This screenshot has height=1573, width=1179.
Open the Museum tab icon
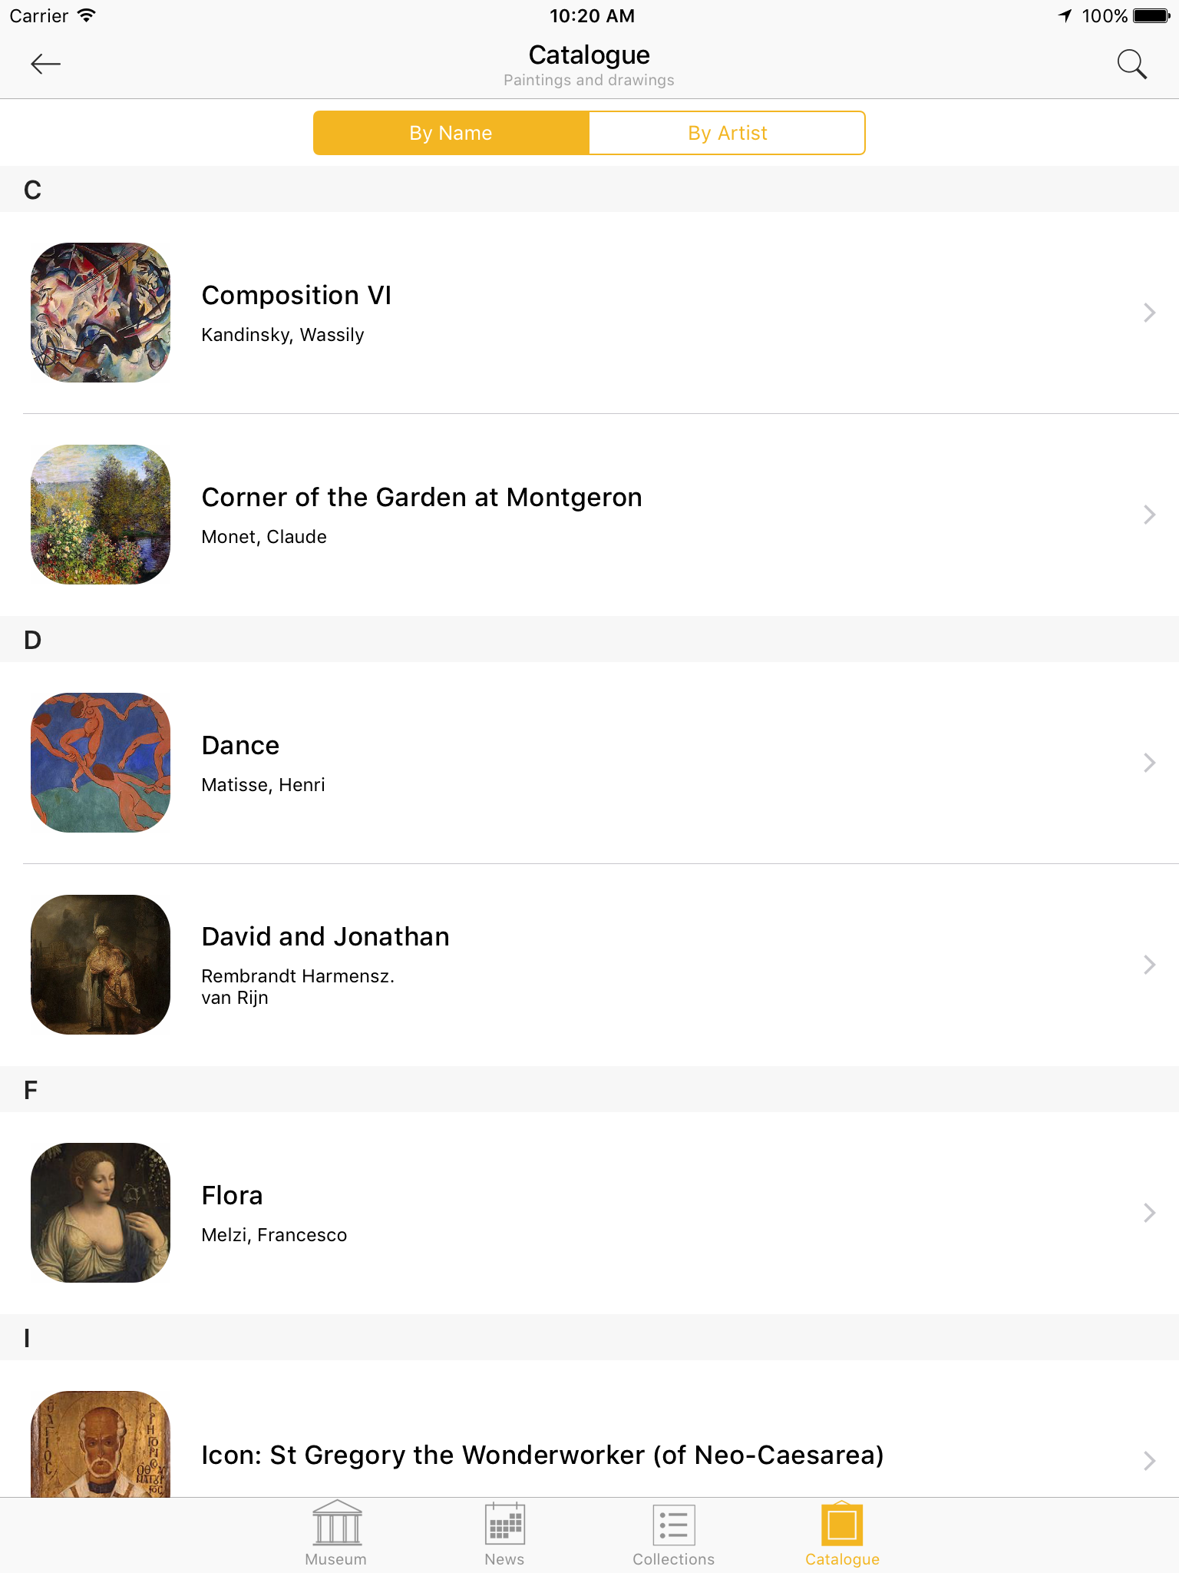tap(336, 1524)
